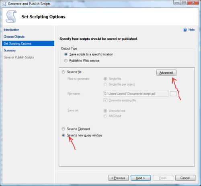Open the Help link
The height and width of the screenshot is (186, 201).
[191, 30]
